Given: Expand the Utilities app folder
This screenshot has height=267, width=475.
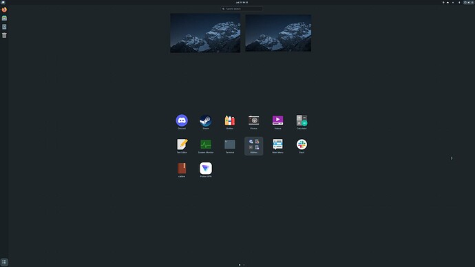Looking at the screenshot, I should tap(254, 146).
